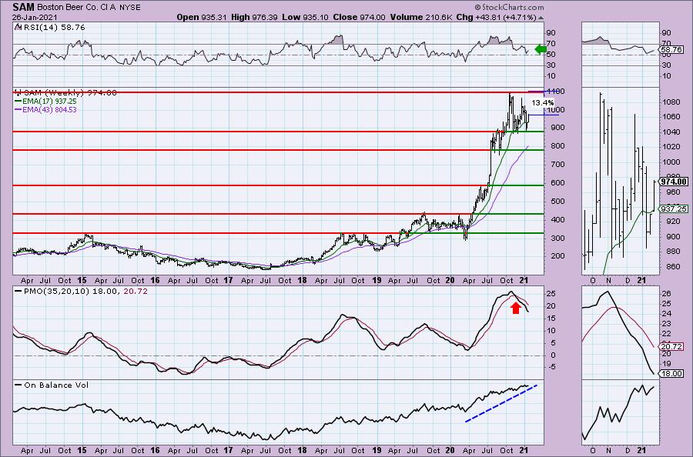Select the EMA(43) 804.53 legend entry
Screen dimensions: 693x457
click(x=46, y=109)
